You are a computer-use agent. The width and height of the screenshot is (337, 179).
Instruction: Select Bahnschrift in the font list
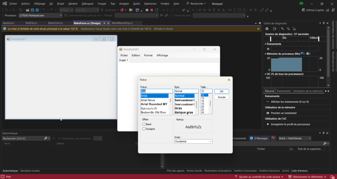(149, 108)
